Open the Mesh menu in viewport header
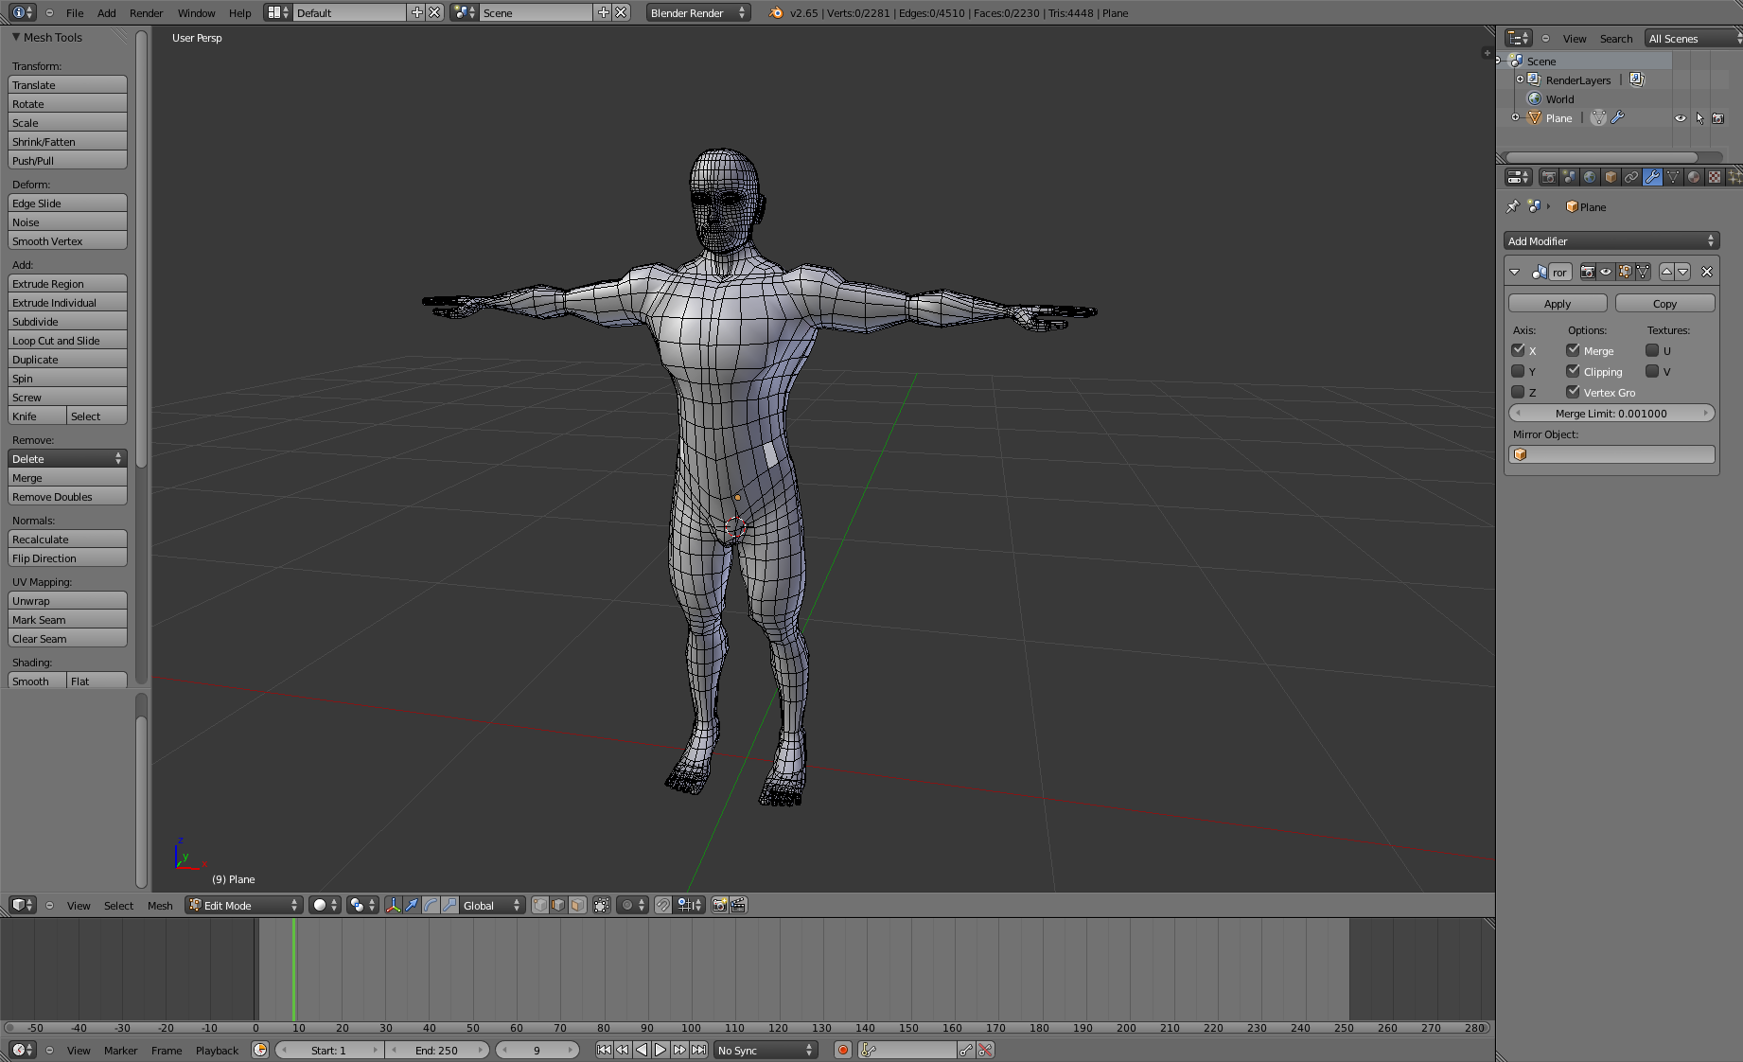1743x1062 pixels. tap(160, 906)
